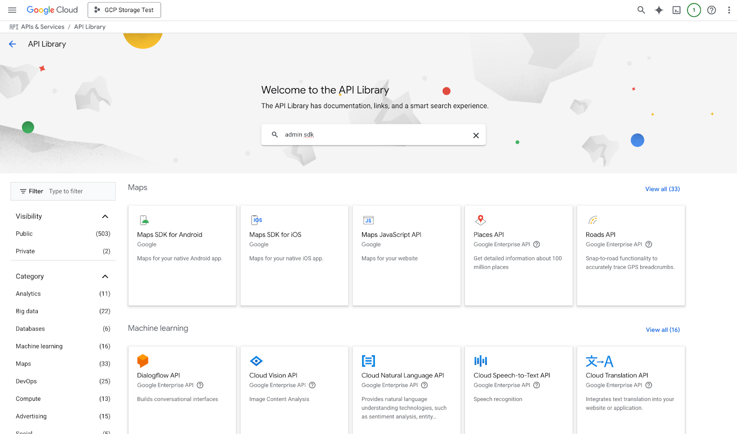This screenshot has height=434, width=737.
Task: Click View all (33) Maps link
Action: point(662,189)
